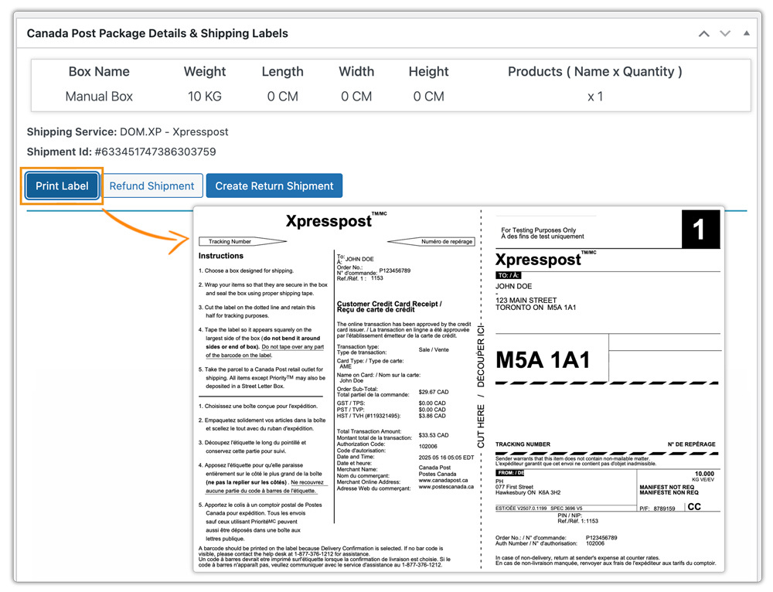Click the Refund Shipment button
773x592 pixels.
152,185
